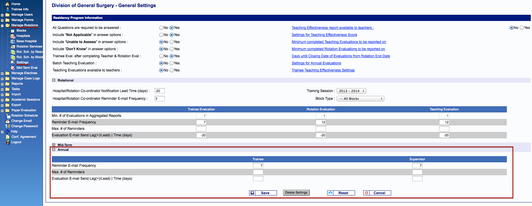Open the Block Type dropdown
Image resolution: width=532 pixels, height=206 pixels.
click(x=360, y=99)
